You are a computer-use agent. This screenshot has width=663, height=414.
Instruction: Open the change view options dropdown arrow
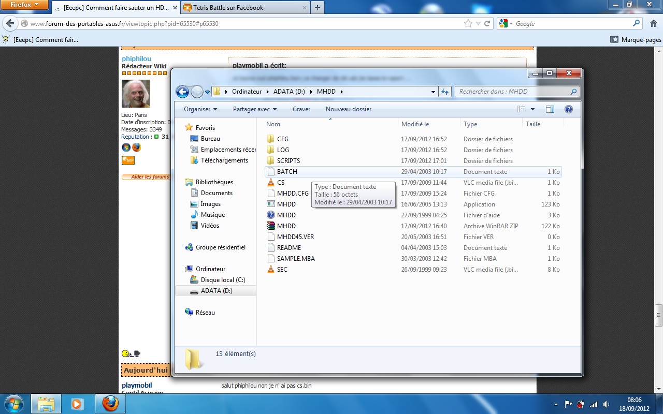(532, 109)
